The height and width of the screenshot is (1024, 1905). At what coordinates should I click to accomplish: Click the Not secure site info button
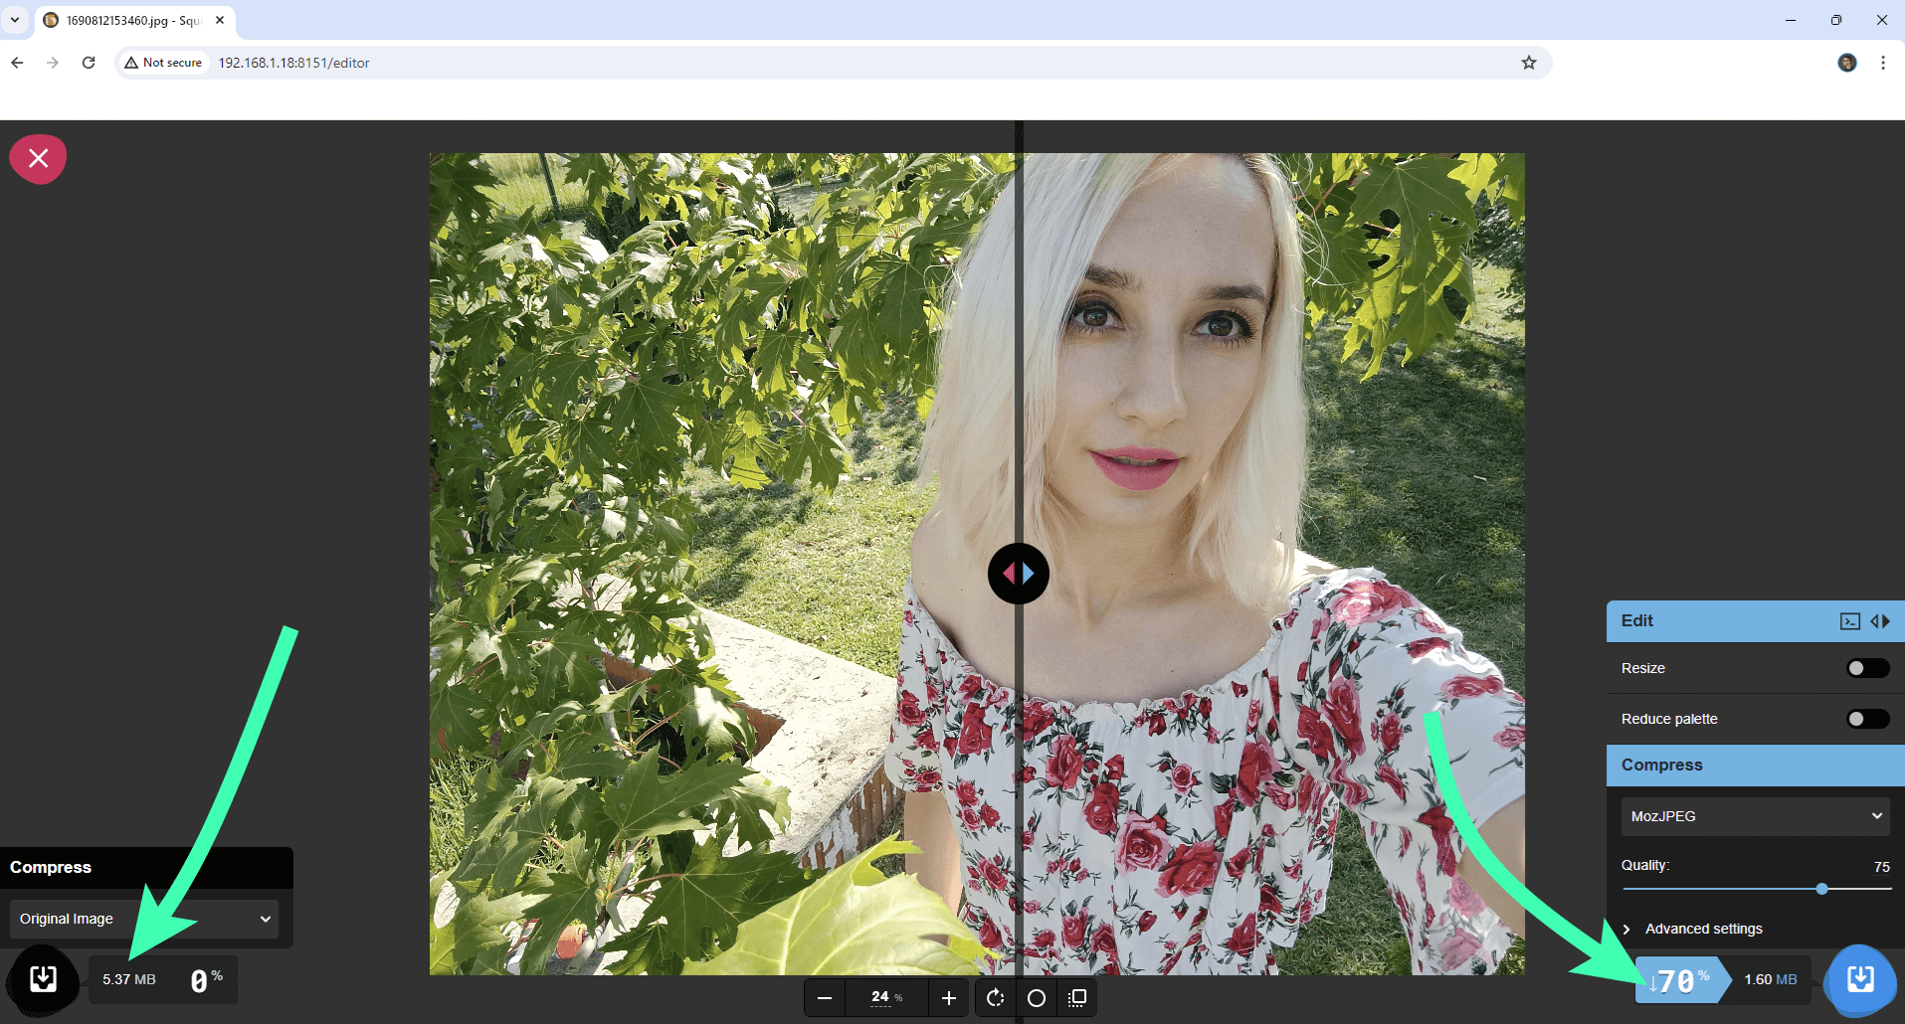163,63
